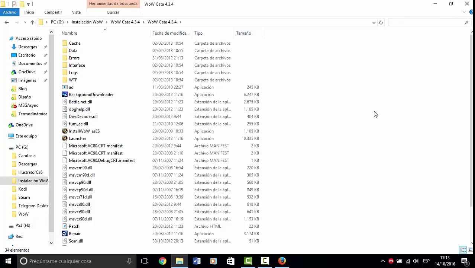The image size is (475, 268).
Task: Sort by the Tamaño column header
Action: point(243,33)
